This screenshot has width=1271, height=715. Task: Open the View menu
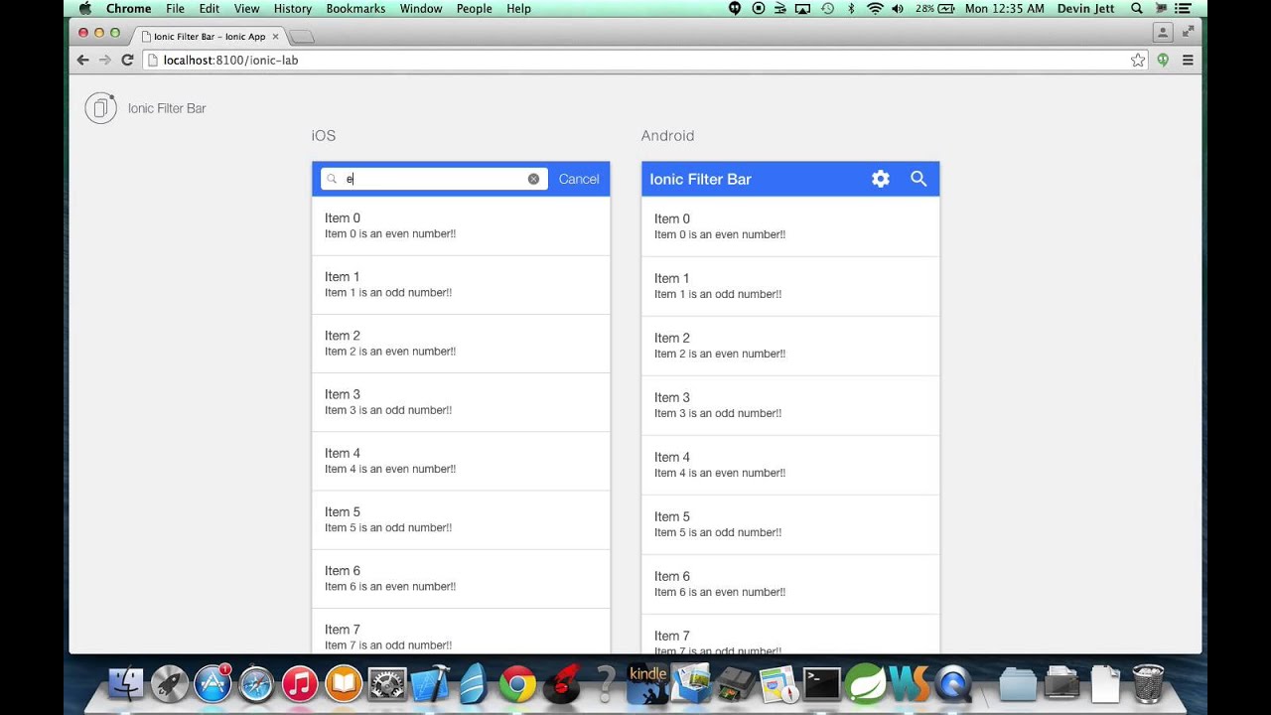pos(246,8)
